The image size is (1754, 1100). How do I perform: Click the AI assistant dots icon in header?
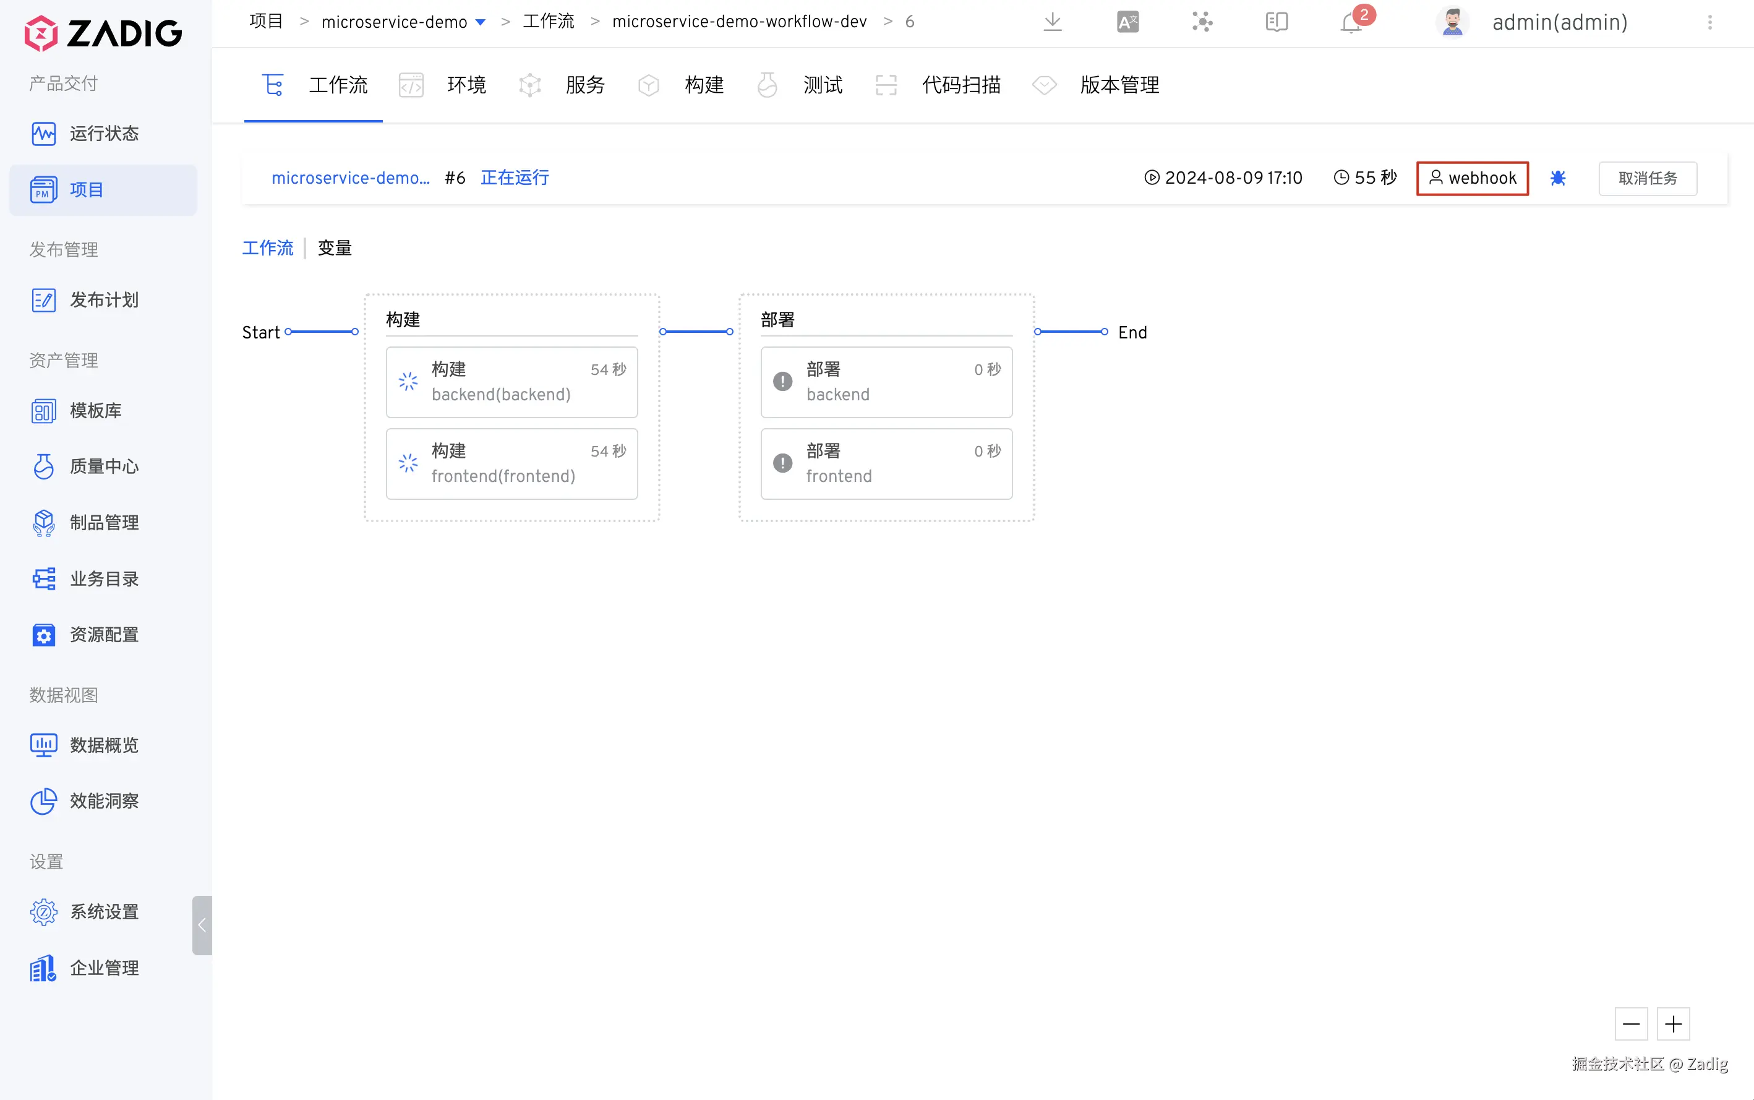[x=1202, y=22]
